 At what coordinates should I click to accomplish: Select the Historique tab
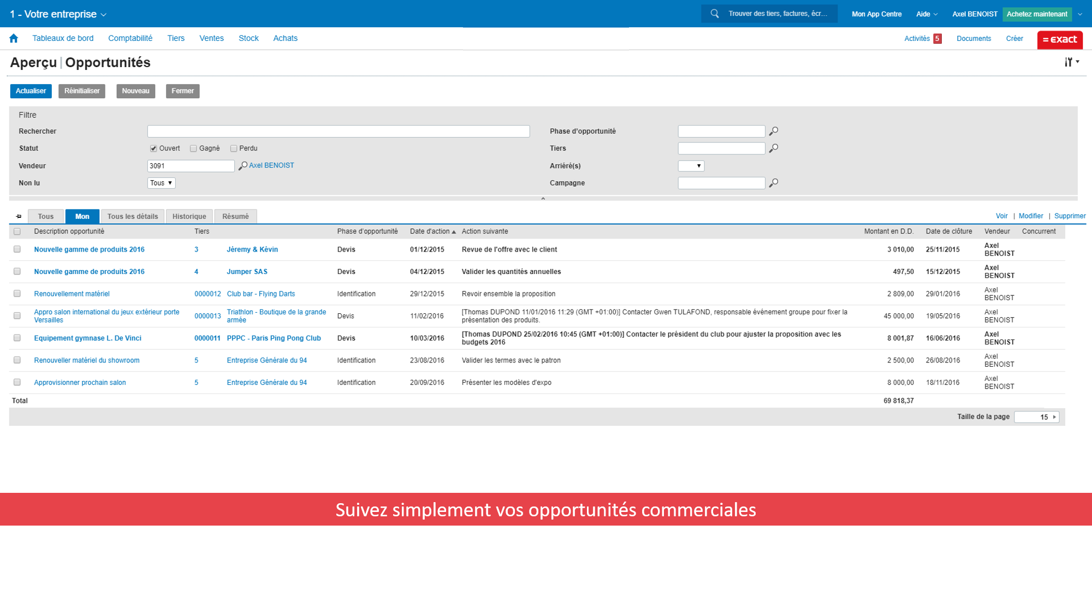point(189,216)
